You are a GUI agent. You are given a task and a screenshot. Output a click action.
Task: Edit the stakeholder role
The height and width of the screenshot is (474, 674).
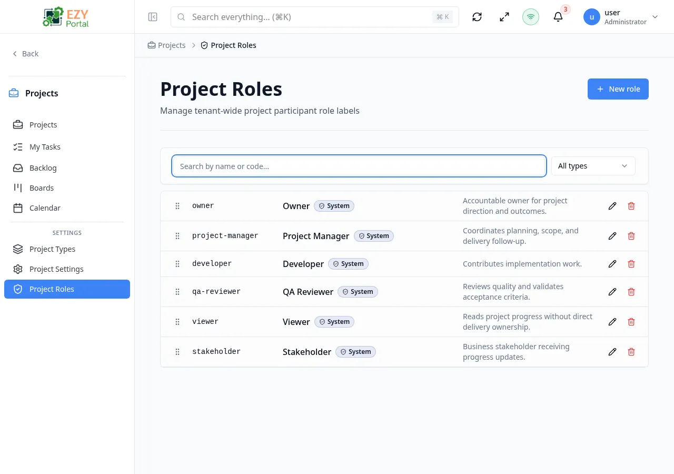pyautogui.click(x=612, y=352)
